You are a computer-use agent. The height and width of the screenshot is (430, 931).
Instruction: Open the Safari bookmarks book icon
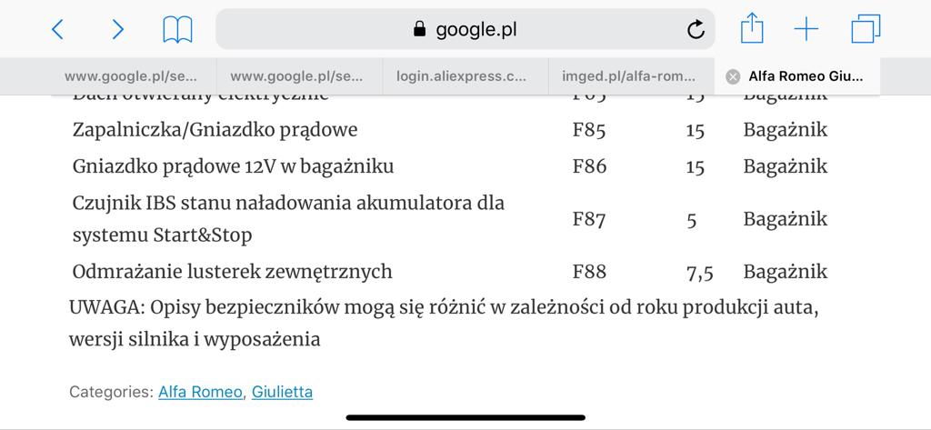[177, 30]
